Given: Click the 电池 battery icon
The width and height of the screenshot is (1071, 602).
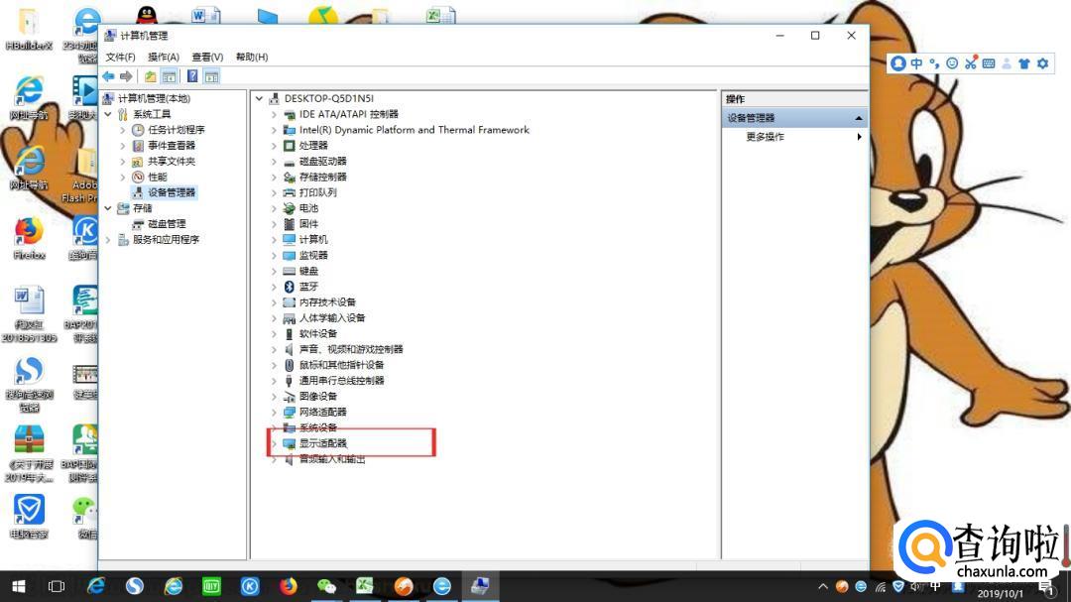Looking at the screenshot, I should (x=289, y=208).
